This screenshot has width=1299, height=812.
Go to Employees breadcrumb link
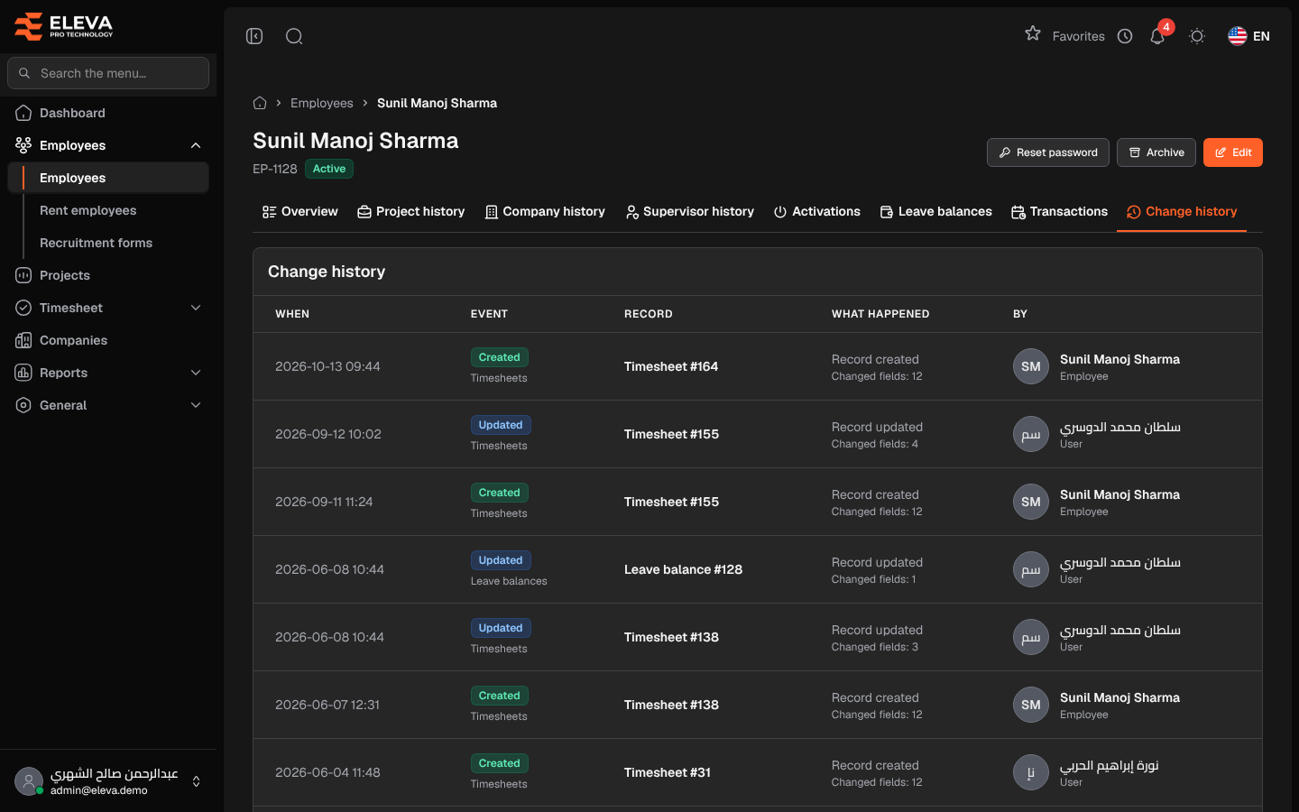pos(322,103)
